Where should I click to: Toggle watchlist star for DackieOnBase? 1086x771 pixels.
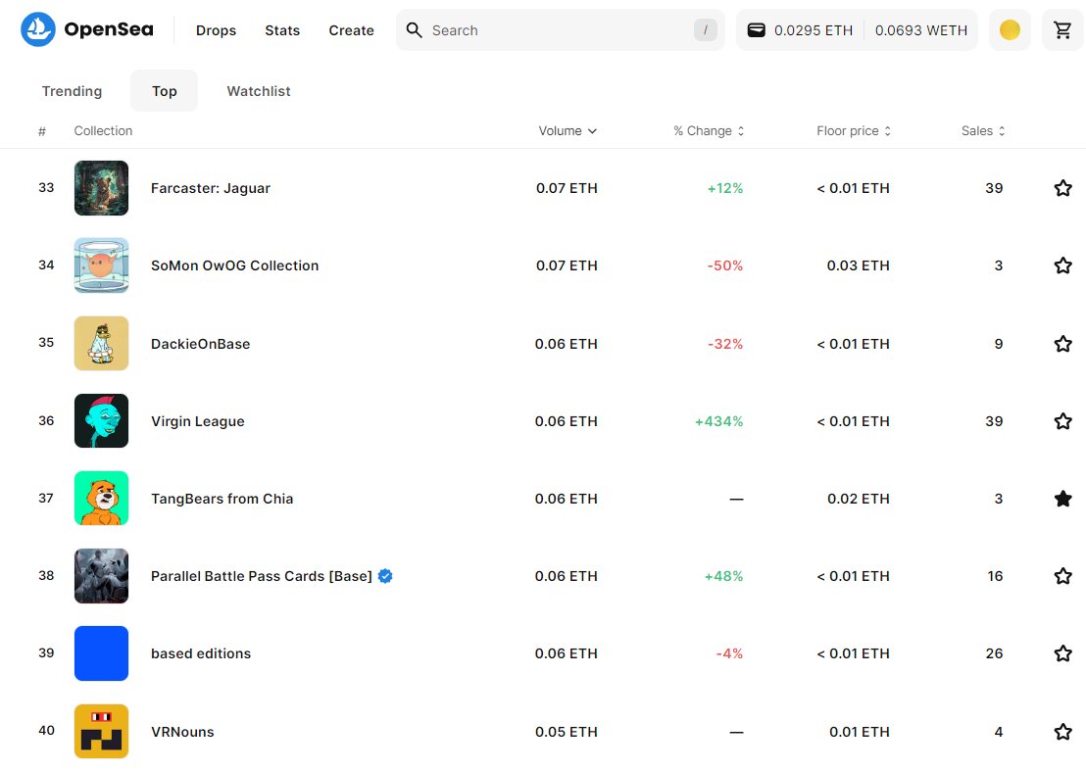[x=1062, y=343]
